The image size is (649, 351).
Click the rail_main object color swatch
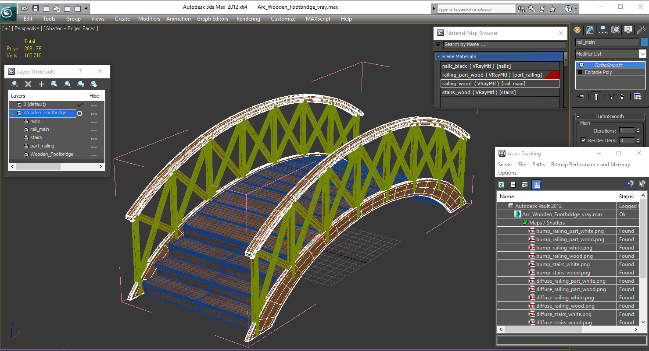tap(644, 42)
